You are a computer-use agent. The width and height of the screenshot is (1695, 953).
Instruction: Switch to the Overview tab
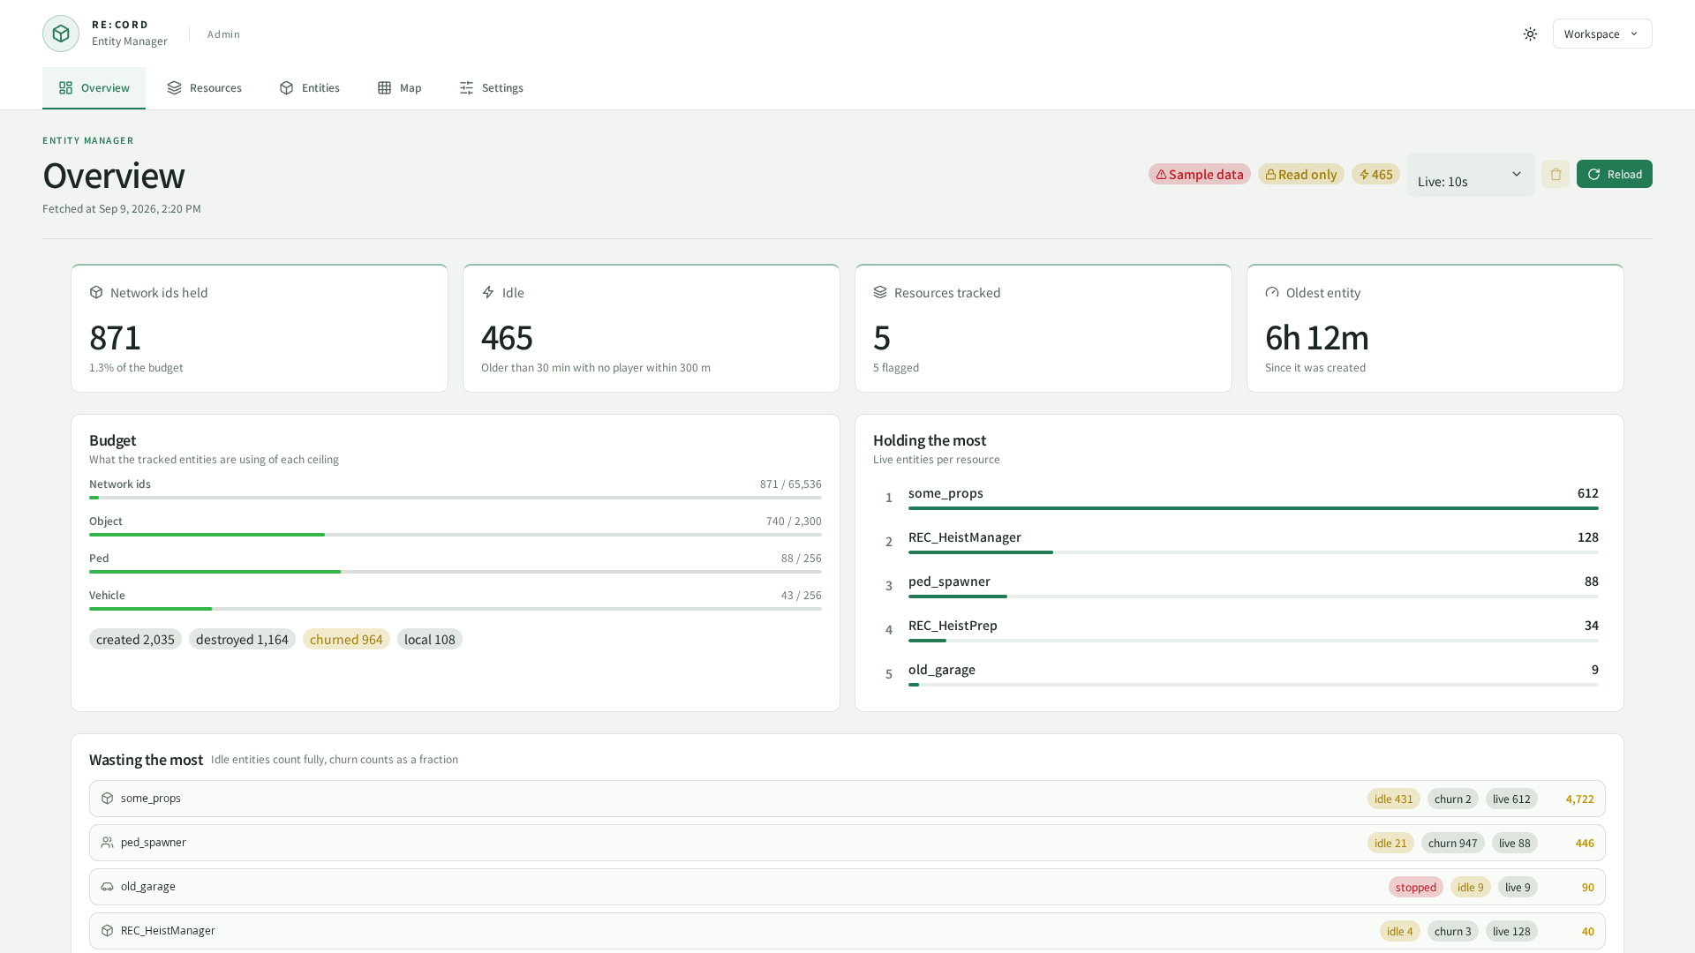click(x=94, y=87)
